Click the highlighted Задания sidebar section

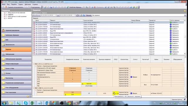point(16,49)
